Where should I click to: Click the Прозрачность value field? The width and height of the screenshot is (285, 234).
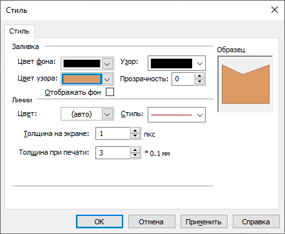coord(183,79)
